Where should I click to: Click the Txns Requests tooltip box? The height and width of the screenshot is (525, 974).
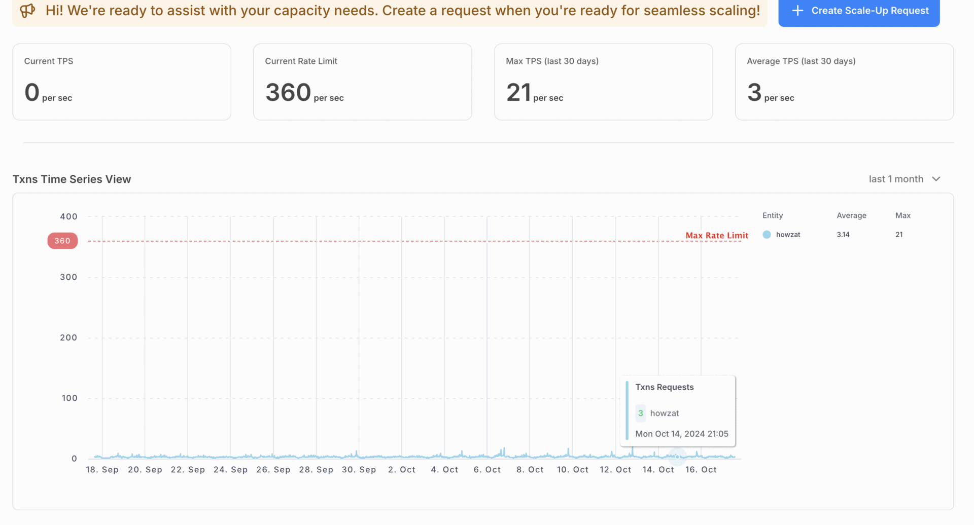click(x=678, y=410)
